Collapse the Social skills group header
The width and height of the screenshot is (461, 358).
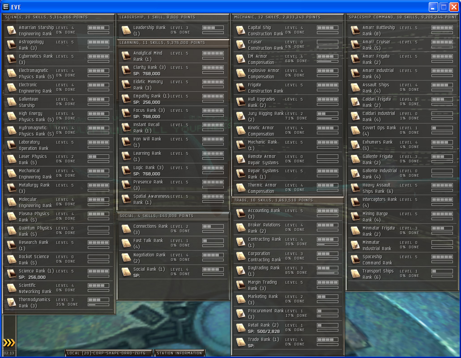pos(173,216)
